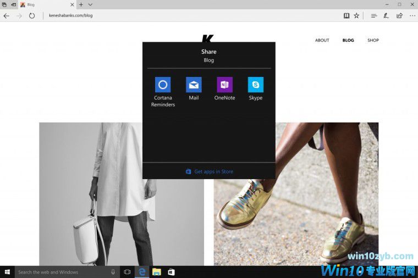Refresh the current page
This screenshot has height=278, width=418.
tap(32, 16)
